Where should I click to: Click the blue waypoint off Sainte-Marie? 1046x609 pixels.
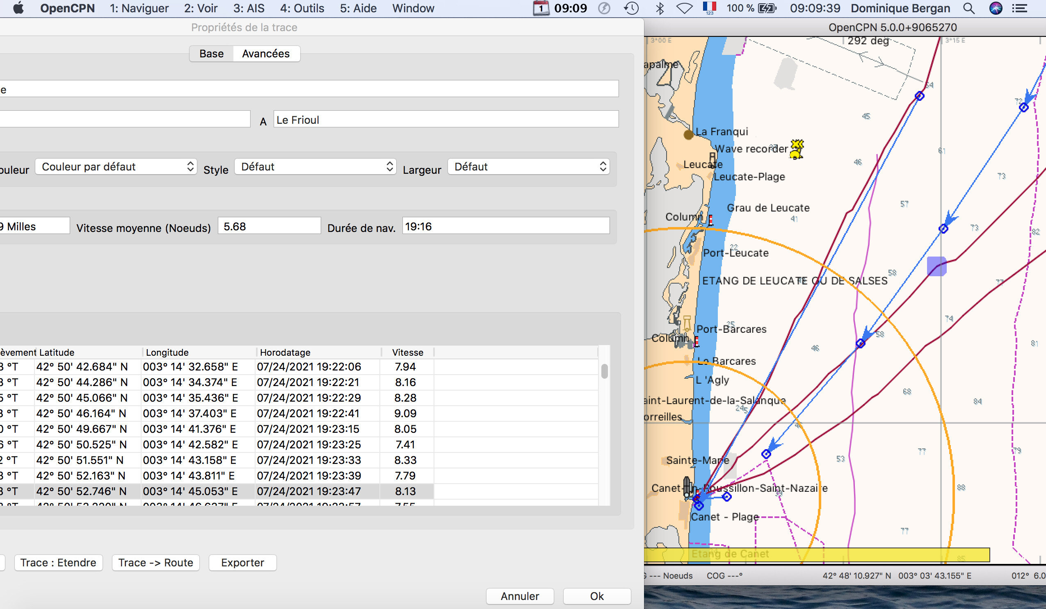[x=766, y=454]
